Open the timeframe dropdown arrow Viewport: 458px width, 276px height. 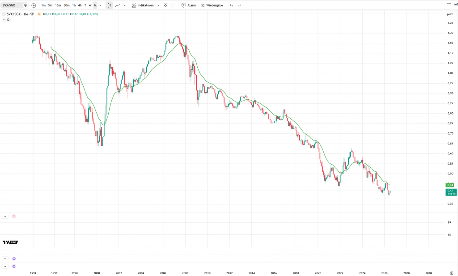click(x=100, y=5)
